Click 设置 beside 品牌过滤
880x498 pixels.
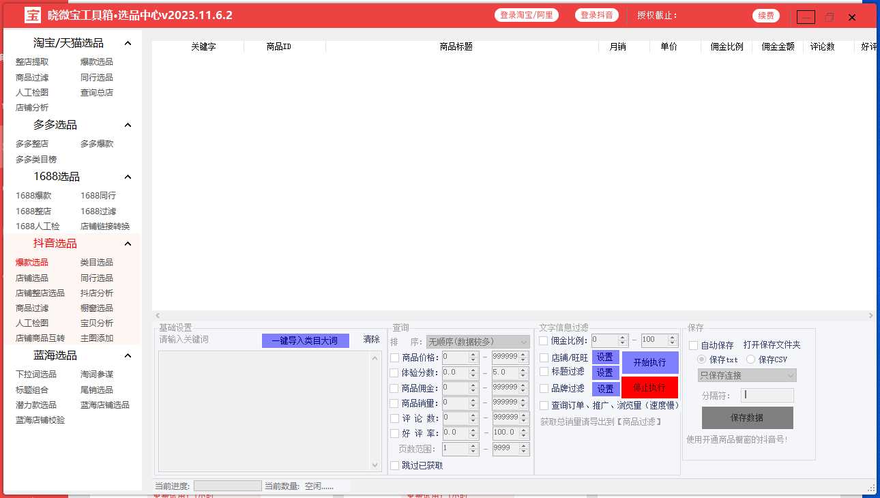click(606, 389)
